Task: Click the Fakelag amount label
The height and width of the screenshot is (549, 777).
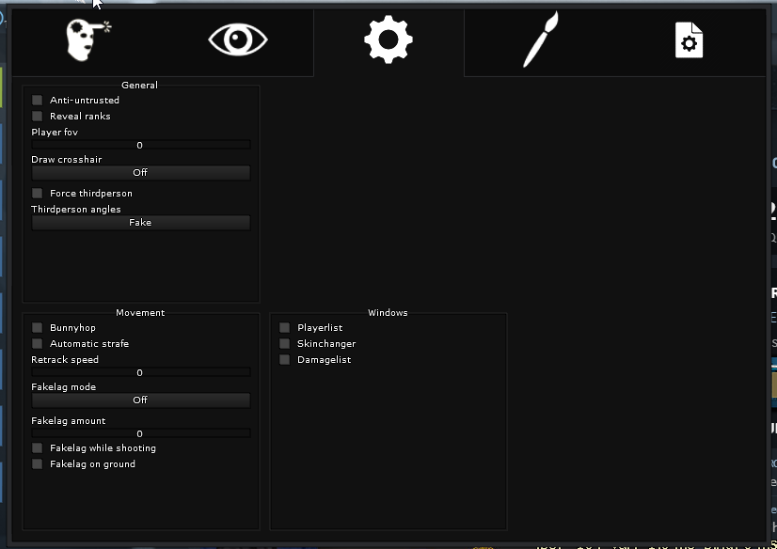Action: (x=69, y=421)
